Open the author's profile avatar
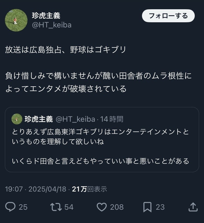 pos(16,20)
